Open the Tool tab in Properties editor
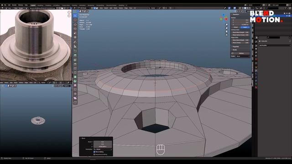 [256, 41]
